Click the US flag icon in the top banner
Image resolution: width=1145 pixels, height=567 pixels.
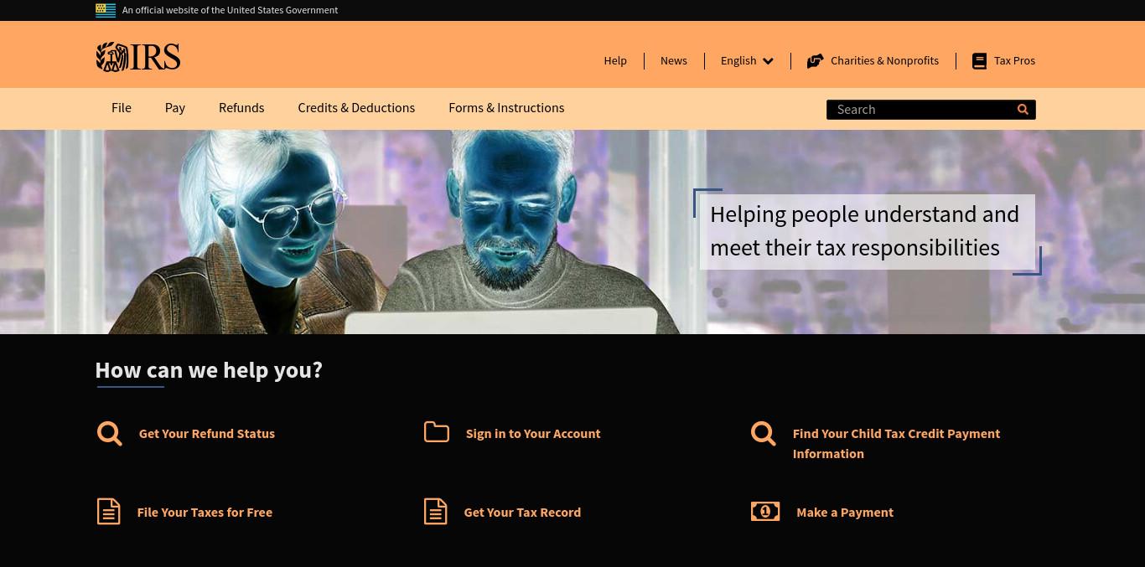106,10
